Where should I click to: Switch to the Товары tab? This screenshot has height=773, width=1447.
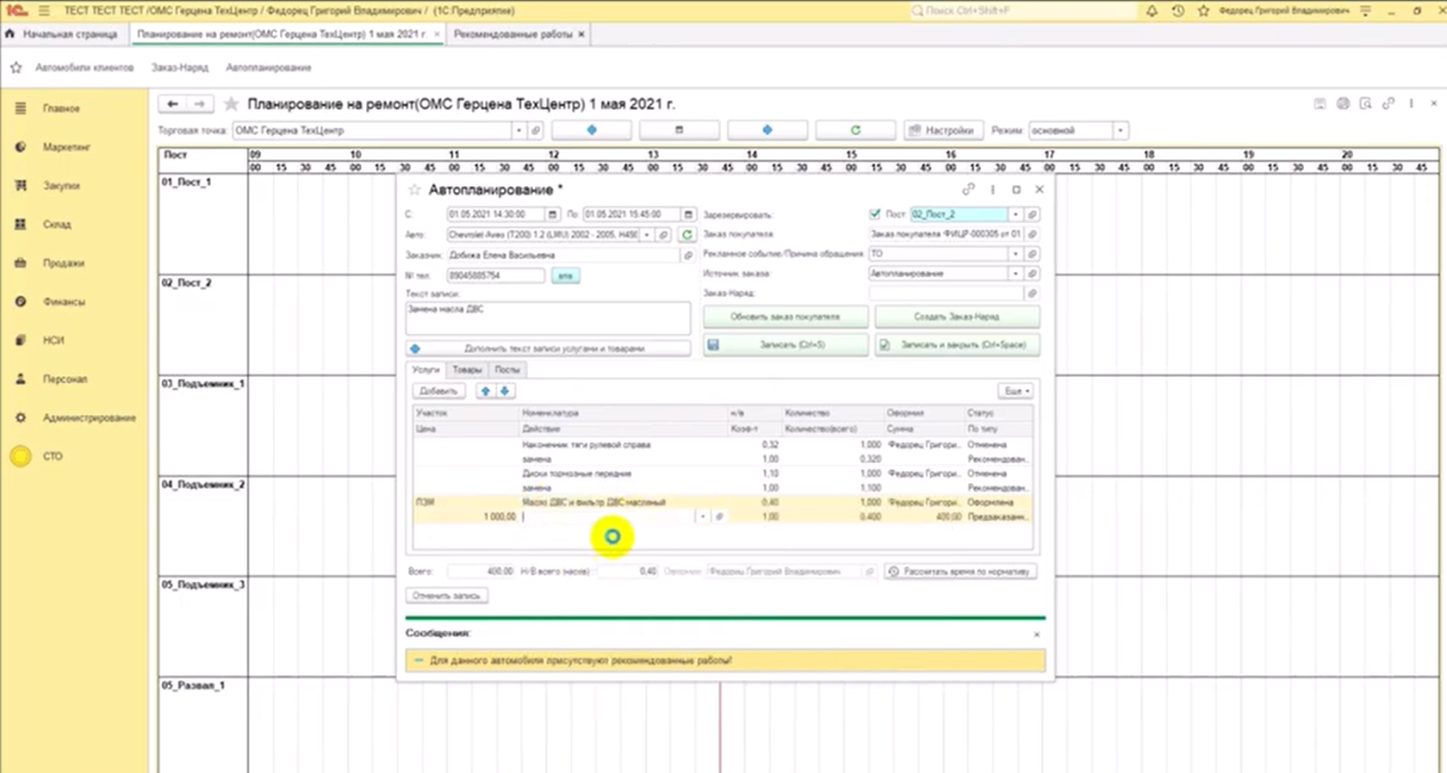pyautogui.click(x=467, y=369)
